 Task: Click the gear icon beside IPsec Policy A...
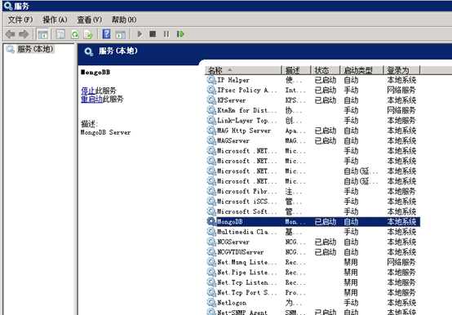tap(211, 90)
